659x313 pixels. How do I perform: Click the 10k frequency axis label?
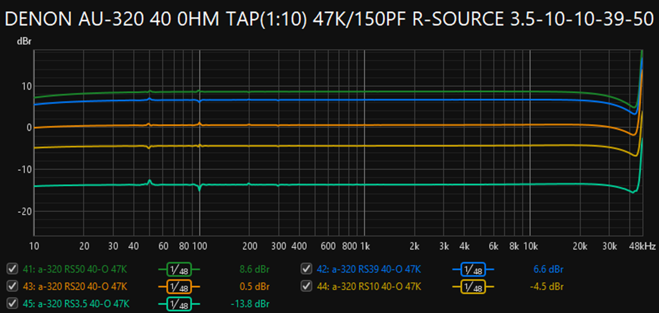click(531, 247)
